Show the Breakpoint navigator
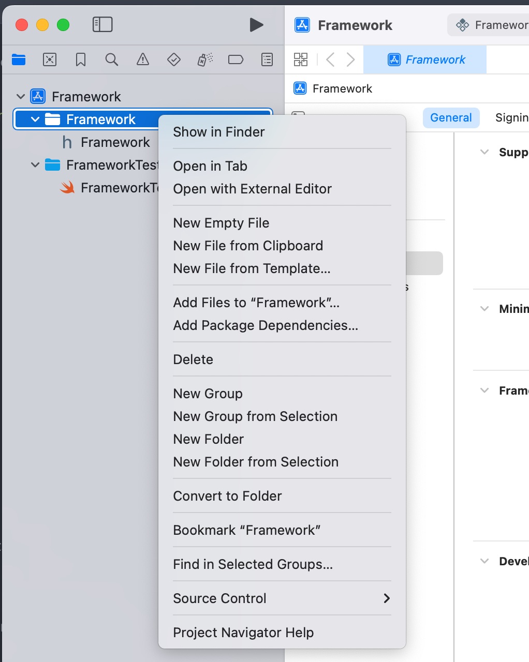The width and height of the screenshot is (529, 662). (236, 59)
